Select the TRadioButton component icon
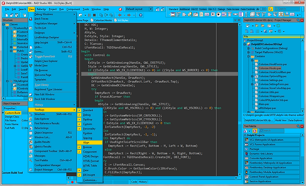This screenshot has width=306, height=186. (218, 14)
